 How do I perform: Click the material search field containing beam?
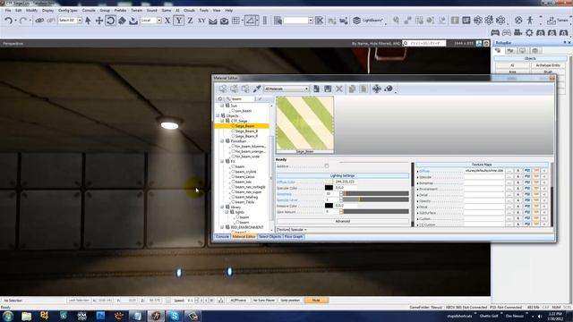tap(242, 99)
